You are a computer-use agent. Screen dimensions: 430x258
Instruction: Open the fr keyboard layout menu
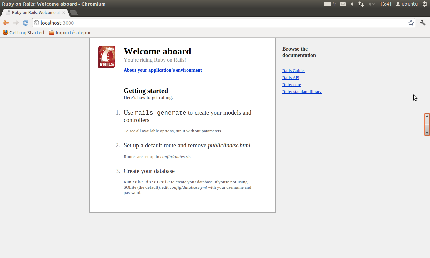pos(330,4)
